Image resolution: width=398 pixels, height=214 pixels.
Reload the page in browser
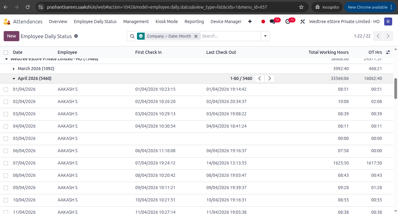coord(28,7)
